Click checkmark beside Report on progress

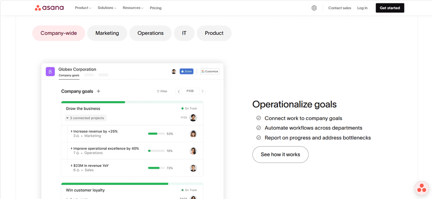pyautogui.click(x=258, y=138)
